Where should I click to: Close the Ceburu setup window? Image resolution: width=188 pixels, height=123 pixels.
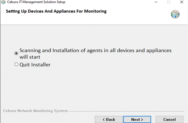click(x=182, y=2)
